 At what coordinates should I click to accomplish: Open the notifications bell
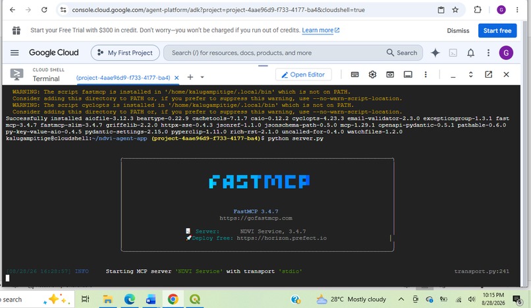click(471, 53)
